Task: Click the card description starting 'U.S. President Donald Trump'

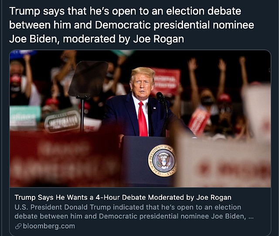Action: pos(134,212)
